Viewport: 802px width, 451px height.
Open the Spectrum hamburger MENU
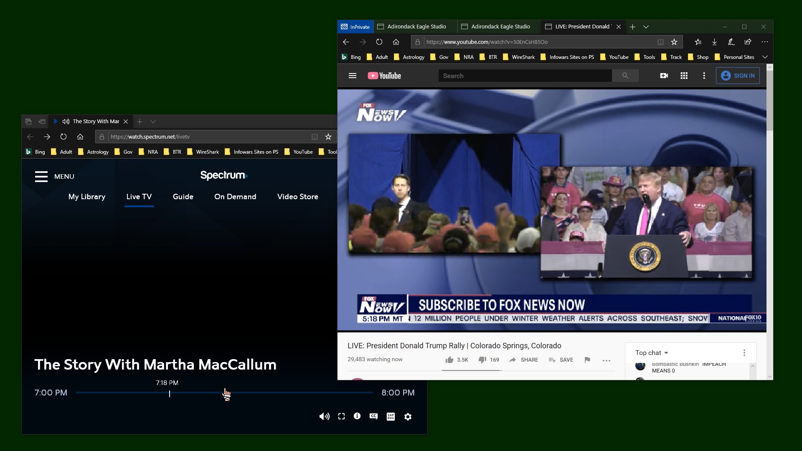(41, 176)
